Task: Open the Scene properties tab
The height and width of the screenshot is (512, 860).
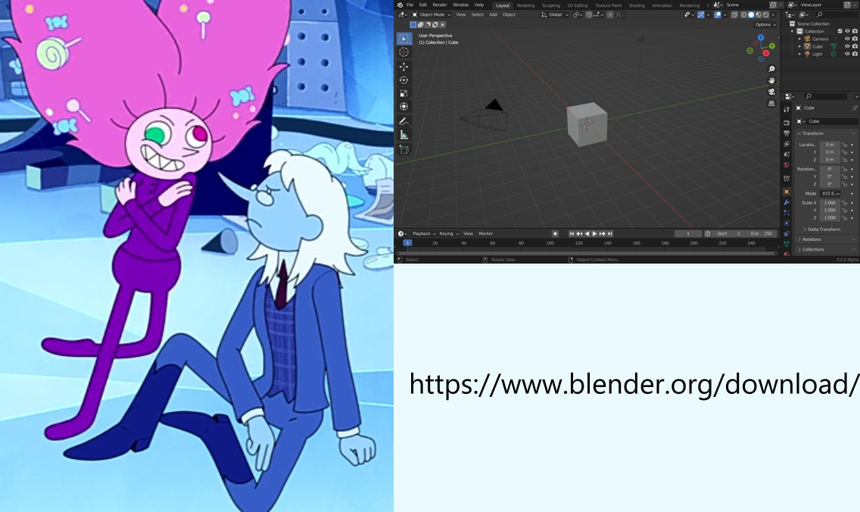Action: click(x=787, y=155)
